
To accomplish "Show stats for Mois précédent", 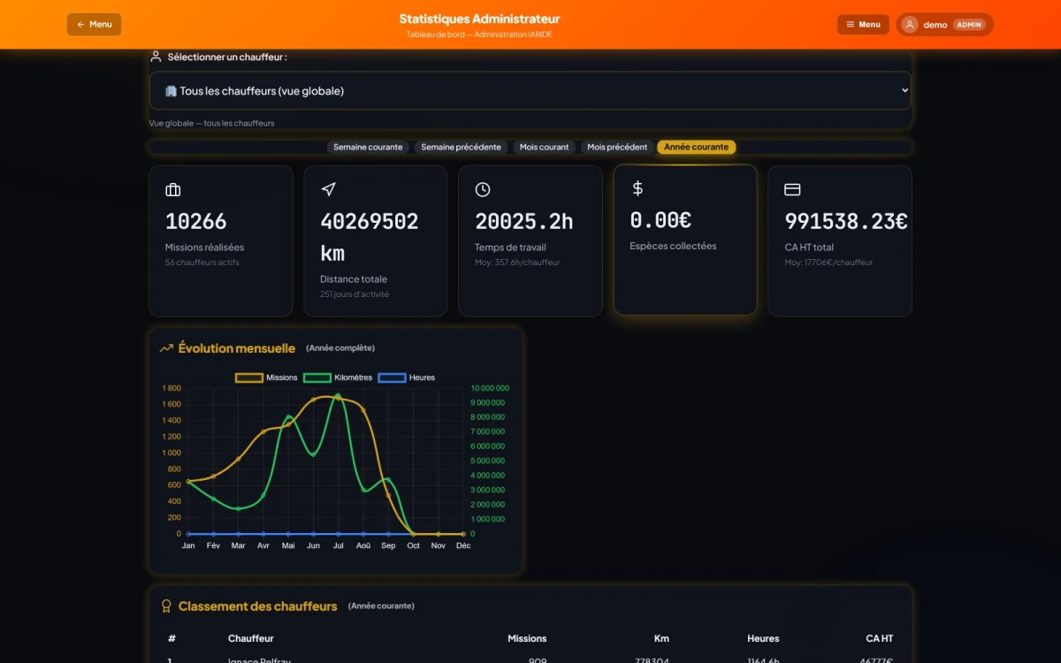I will tap(617, 147).
